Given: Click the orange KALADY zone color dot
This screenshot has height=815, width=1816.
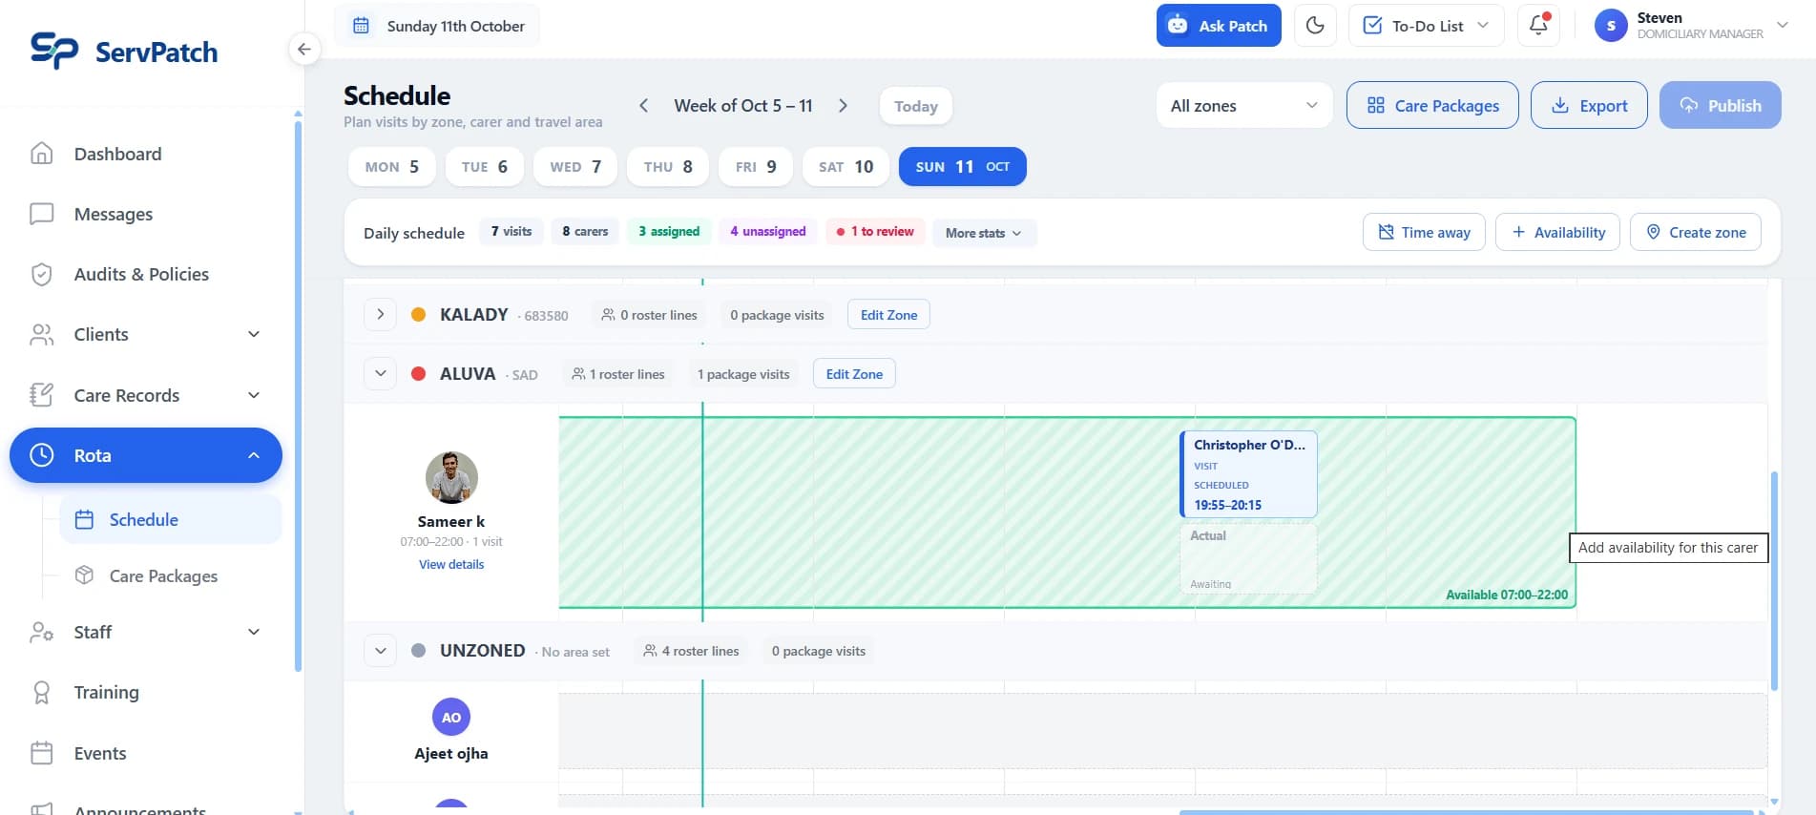Looking at the screenshot, I should [418, 314].
